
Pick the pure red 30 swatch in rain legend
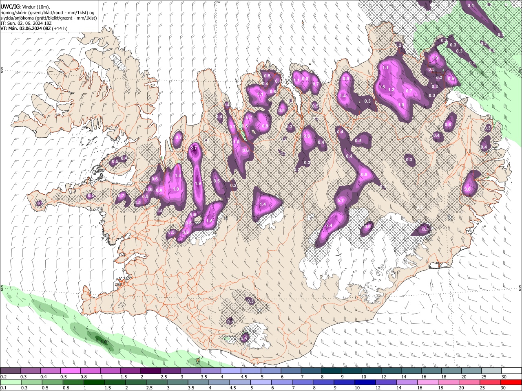point(511,382)
